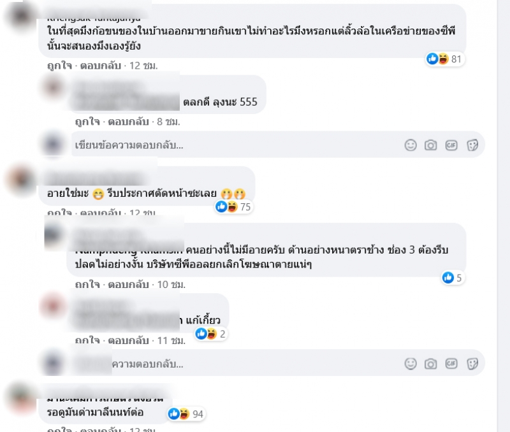Click ถูกใจ under the 12 ชม. top comment

coord(59,66)
